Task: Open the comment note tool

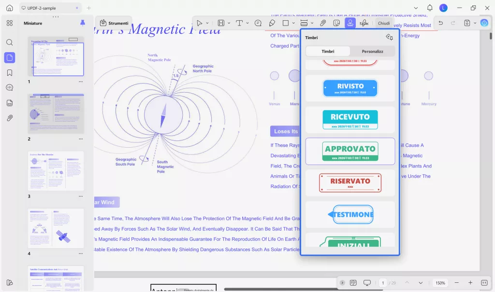Action: (x=258, y=23)
